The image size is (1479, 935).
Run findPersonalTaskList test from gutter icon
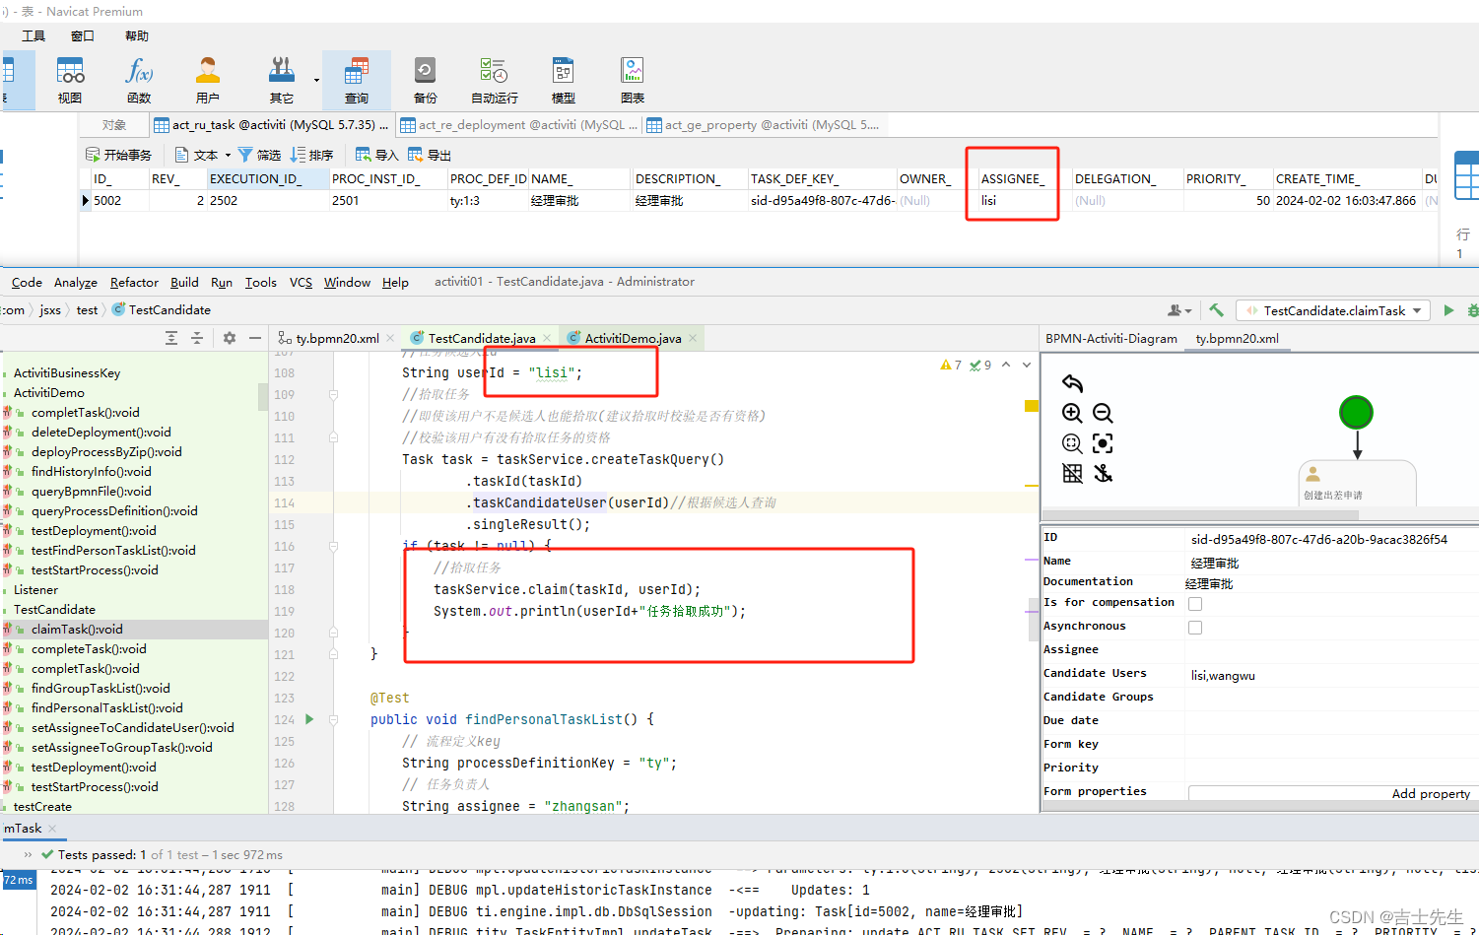click(309, 719)
